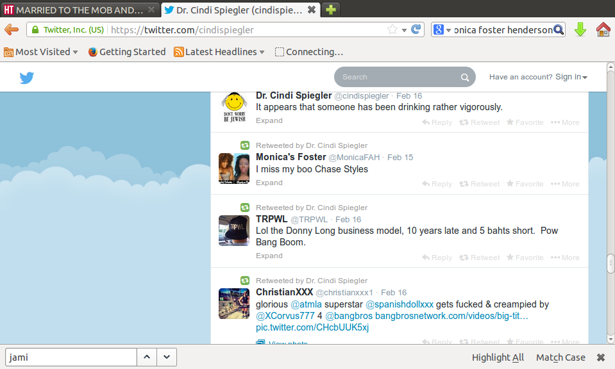Focus the find bar text field
Image resolution: width=615 pixels, height=369 pixels.
click(x=71, y=357)
